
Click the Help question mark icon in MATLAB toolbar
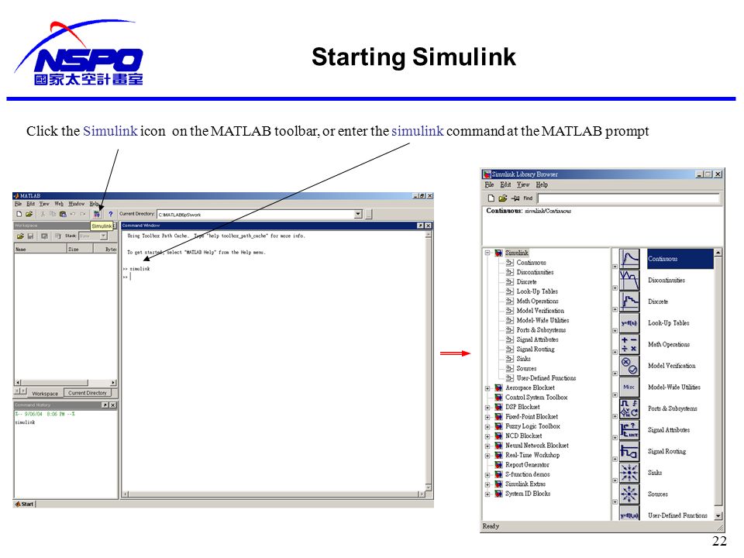pyautogui.click(x=111, y=215)
